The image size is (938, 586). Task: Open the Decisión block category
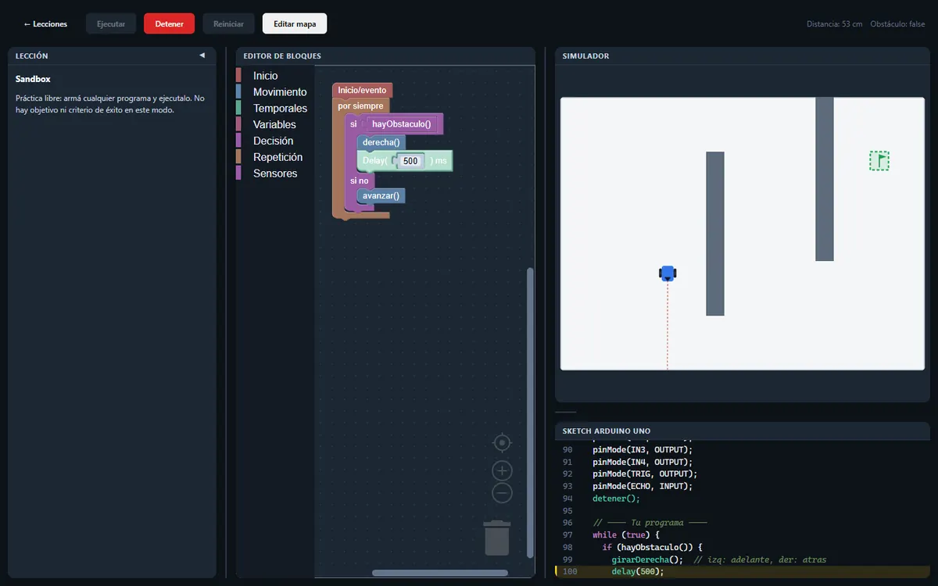(x=273, y=141)
